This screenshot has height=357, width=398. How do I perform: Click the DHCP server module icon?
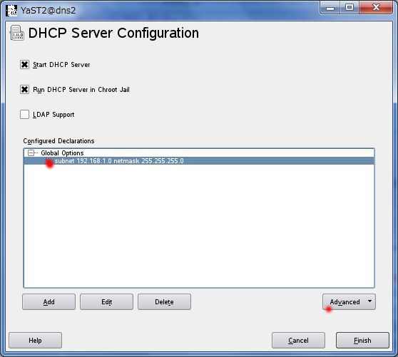[17, 33]
